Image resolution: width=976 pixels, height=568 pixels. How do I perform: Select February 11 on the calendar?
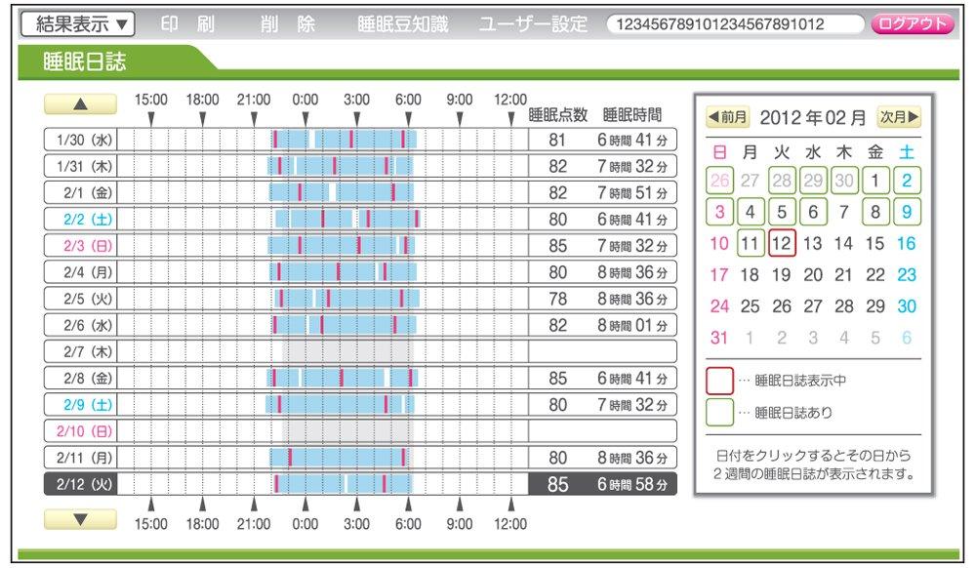pos(750,243)
